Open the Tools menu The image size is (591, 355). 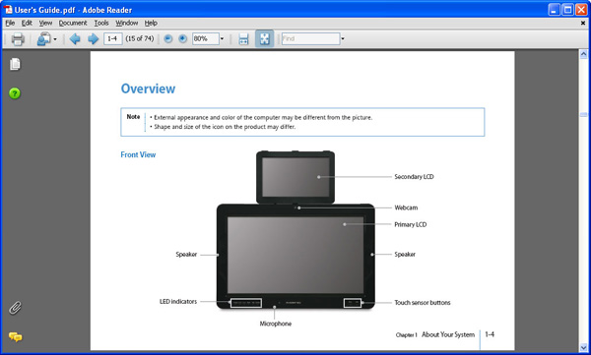tap(101, 23)
